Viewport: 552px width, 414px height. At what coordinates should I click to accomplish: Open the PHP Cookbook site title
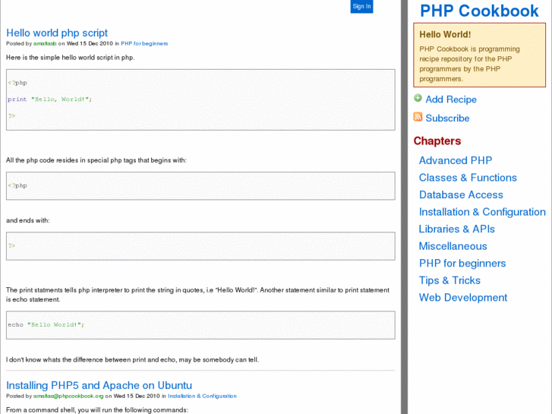click(479, 11)
